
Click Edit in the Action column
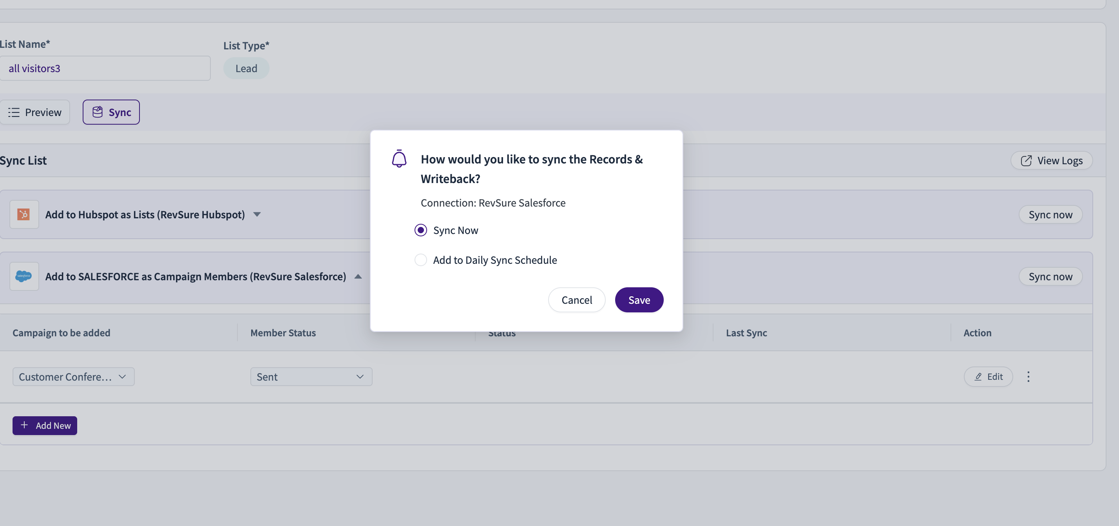point(988,376)
